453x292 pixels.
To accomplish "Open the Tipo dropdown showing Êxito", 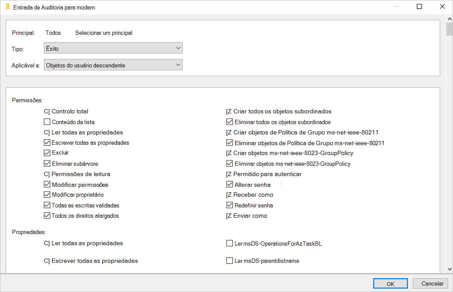I will 113,48.
